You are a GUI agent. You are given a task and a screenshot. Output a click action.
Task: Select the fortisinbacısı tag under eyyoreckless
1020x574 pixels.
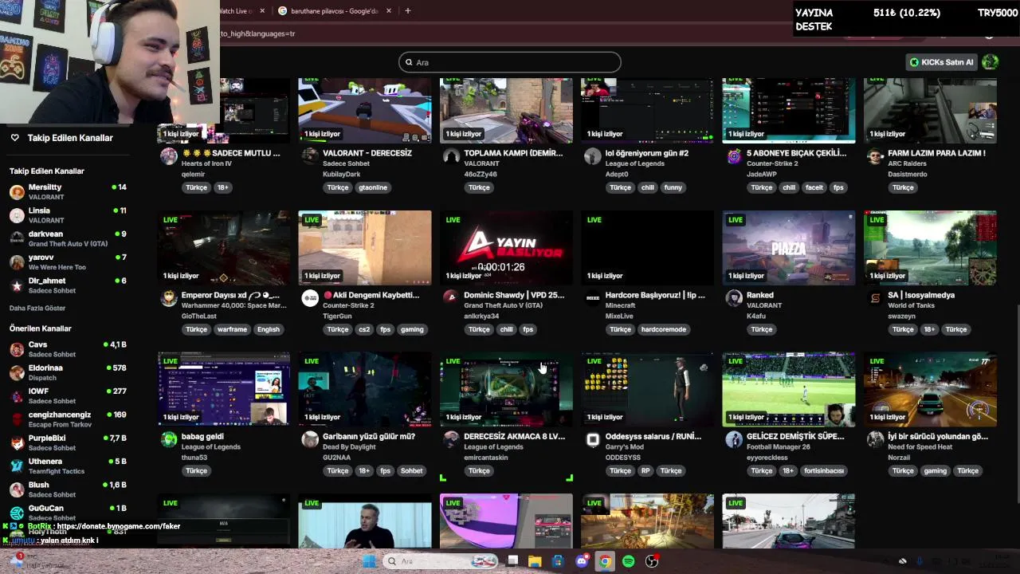point(823,471)
